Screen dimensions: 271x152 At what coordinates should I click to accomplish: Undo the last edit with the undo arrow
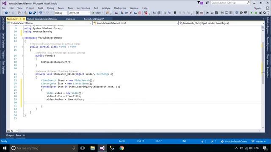pos(41,13)
